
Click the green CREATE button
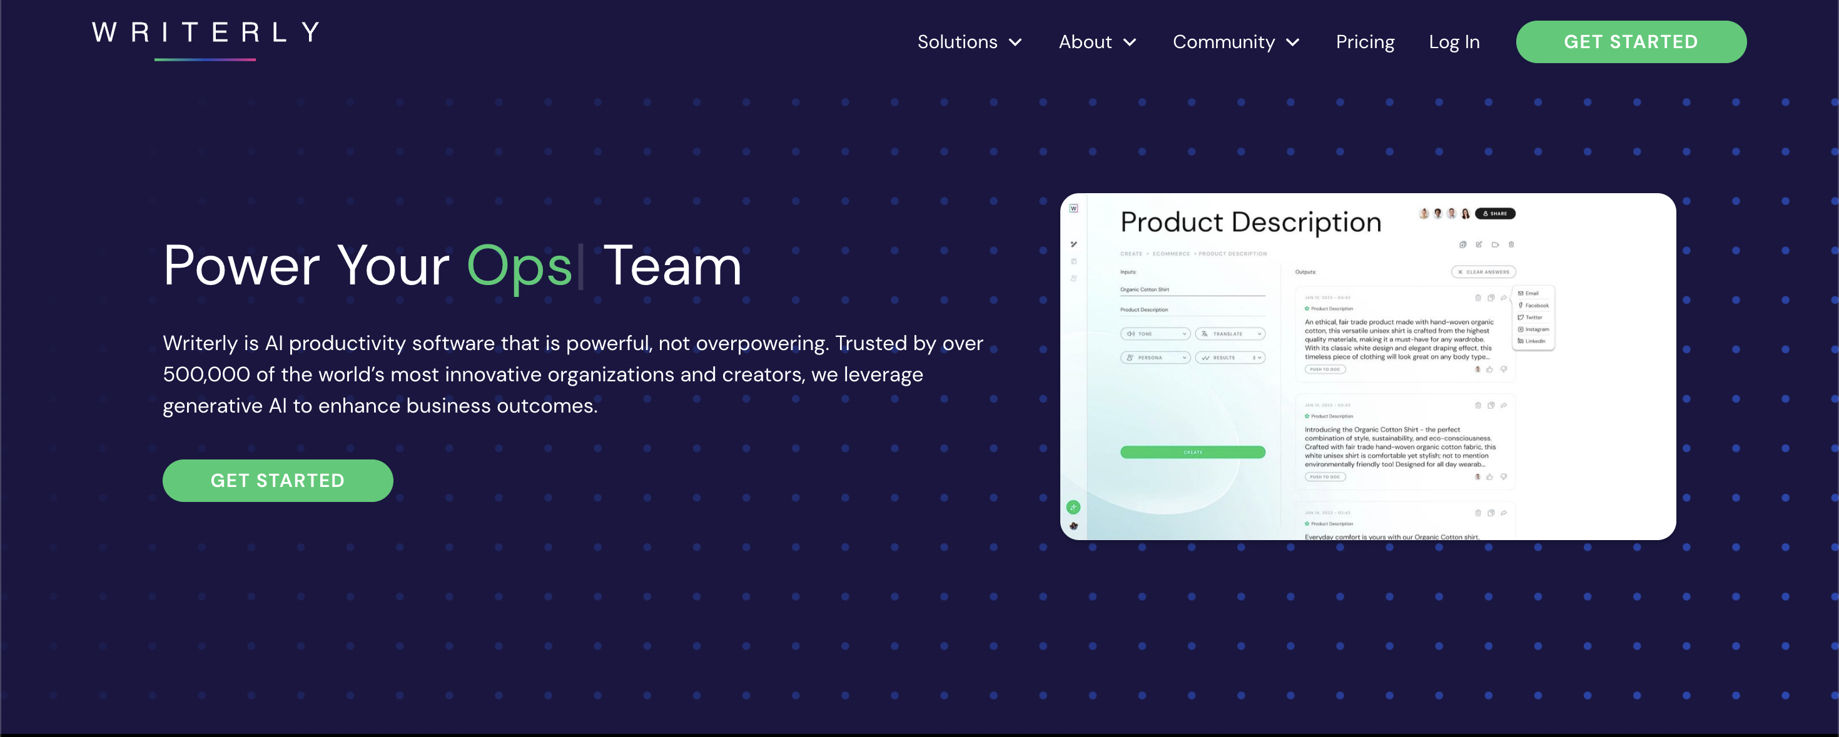pos(1192,453)
